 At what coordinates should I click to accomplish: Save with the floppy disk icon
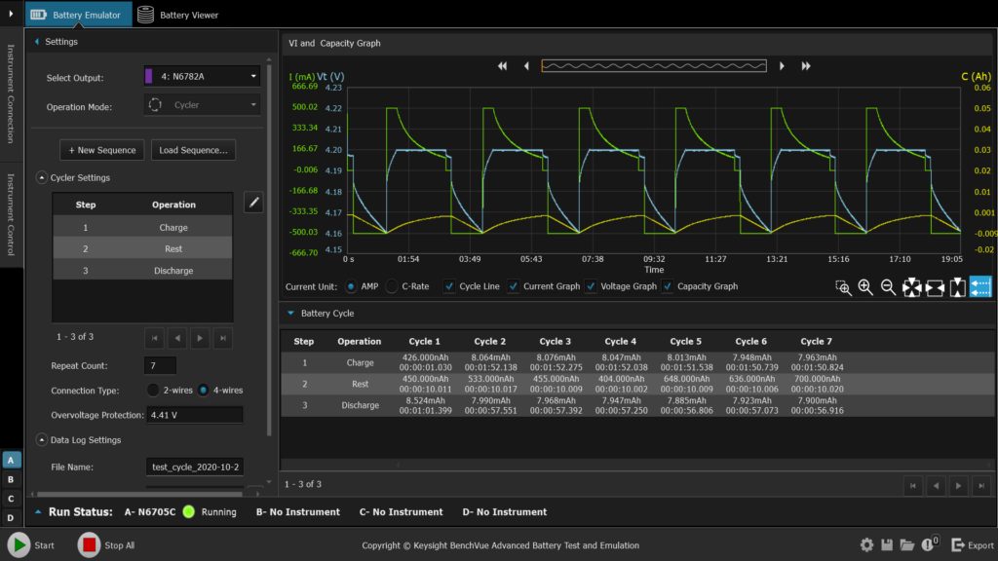click(x=887, y=544)
